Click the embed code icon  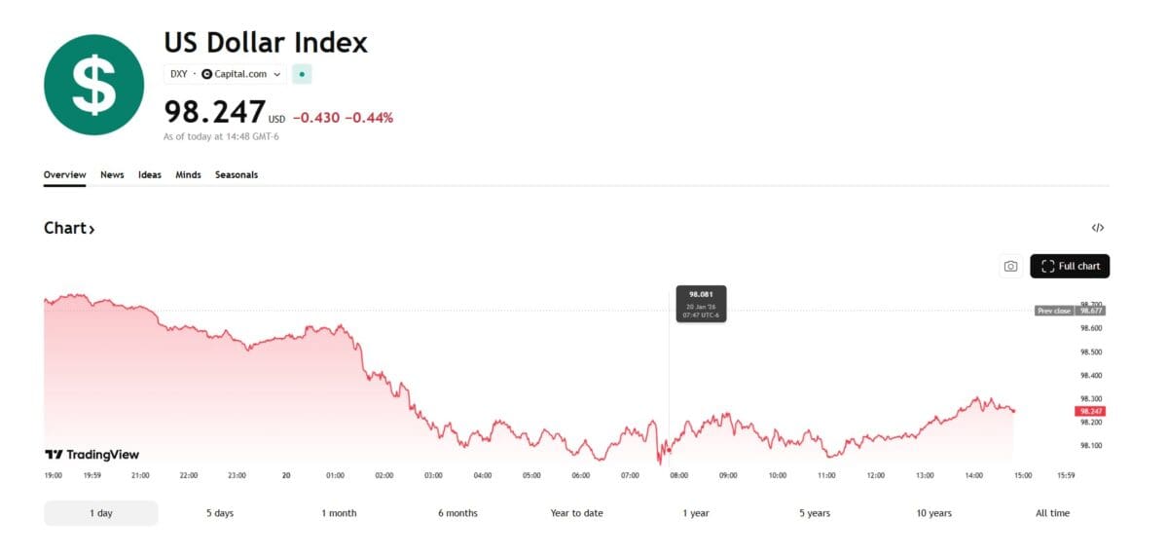click(1097, 228)
